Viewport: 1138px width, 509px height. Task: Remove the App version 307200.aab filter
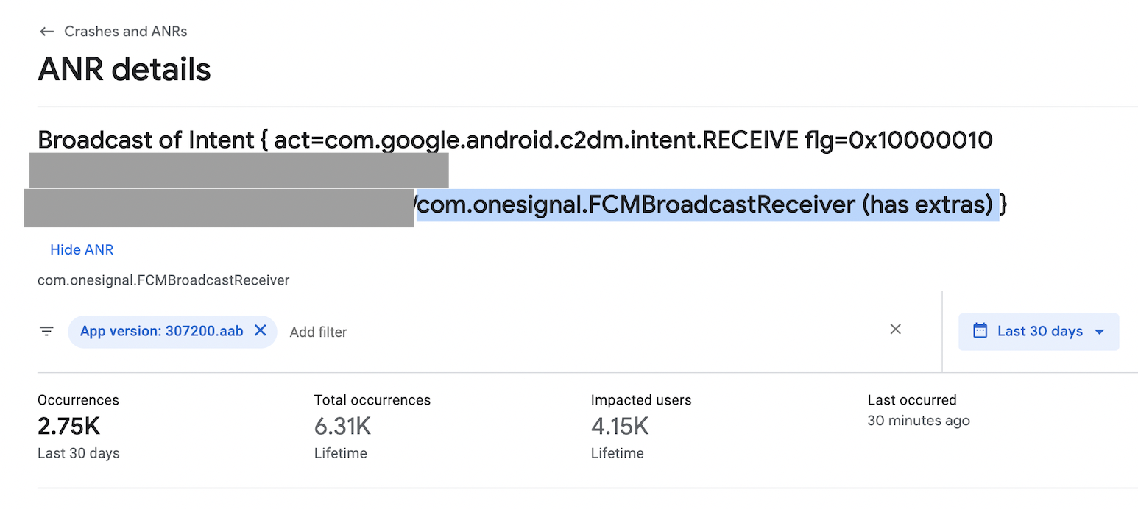261,331
